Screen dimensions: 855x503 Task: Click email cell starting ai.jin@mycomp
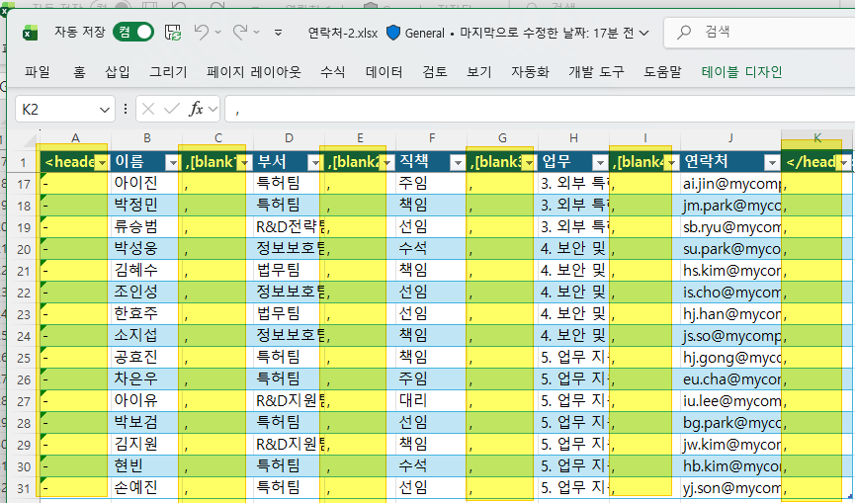(x=730, y=184)
